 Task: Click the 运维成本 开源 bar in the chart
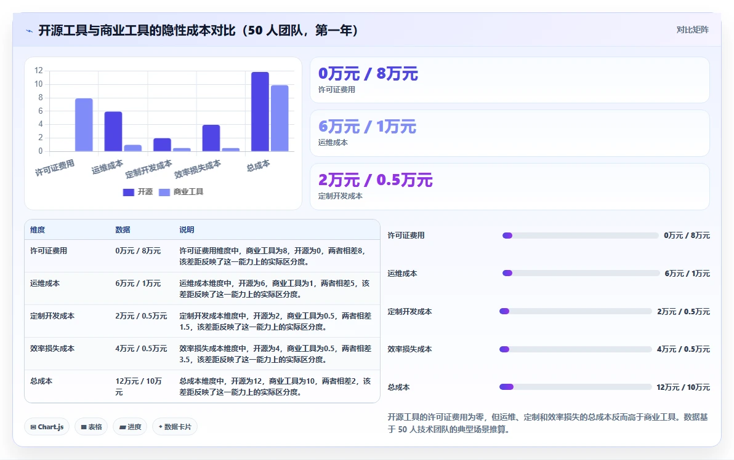[113, 132]
